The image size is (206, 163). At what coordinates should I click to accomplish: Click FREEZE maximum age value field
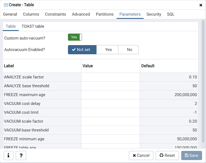(x=111, y=95)
